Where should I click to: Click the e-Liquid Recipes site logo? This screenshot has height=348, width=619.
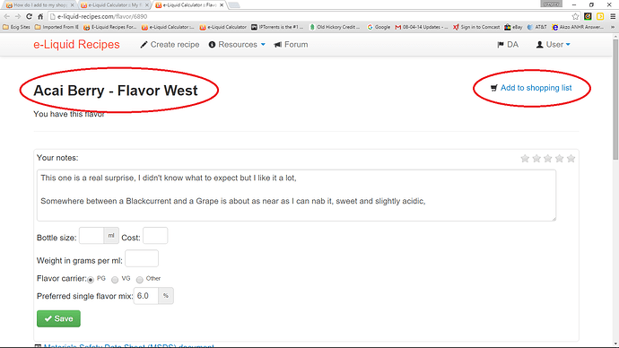coord(76,45)
